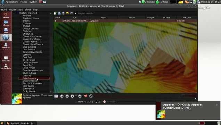Open the repeat mode dropdown
Viewport: 221px width, 125px height.
click(x=96, y=102)
